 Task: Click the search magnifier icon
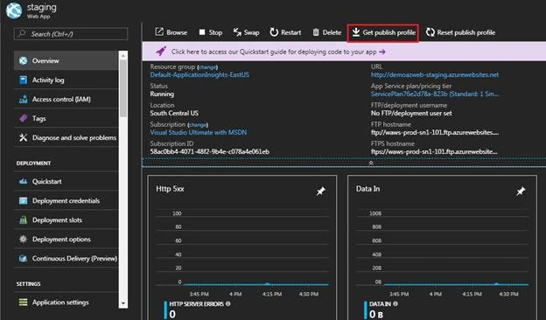point(22,34)
